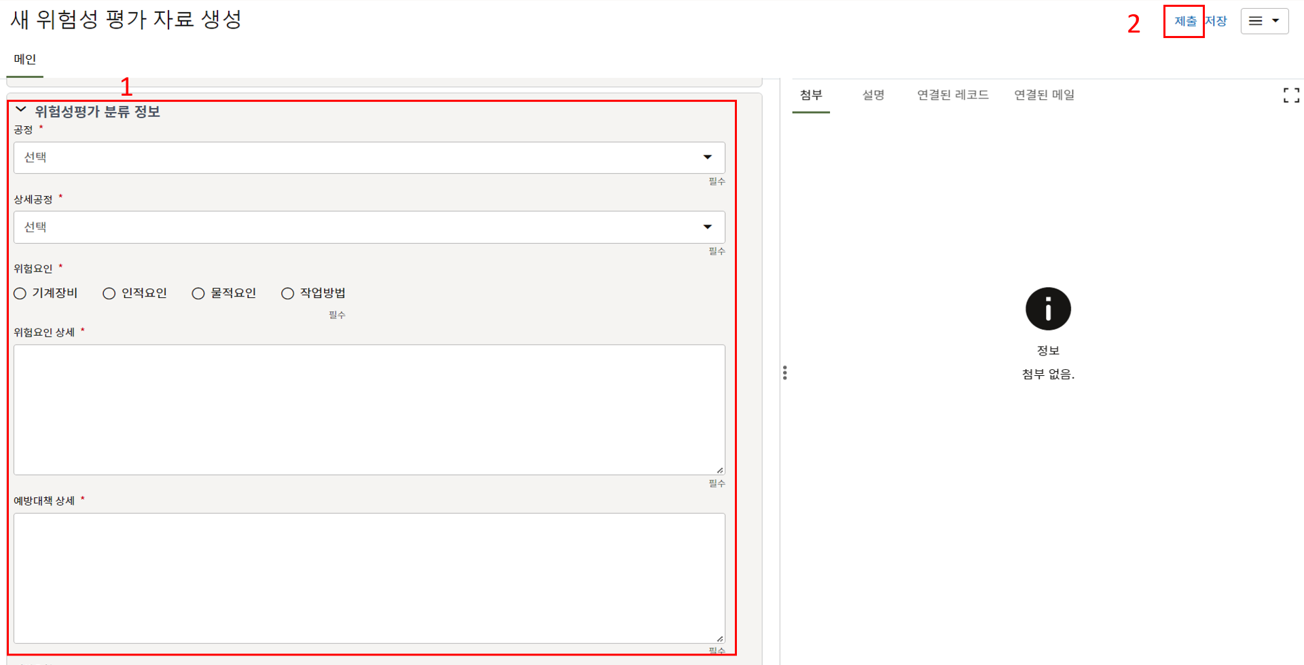Click the 제출 button

1185,22
